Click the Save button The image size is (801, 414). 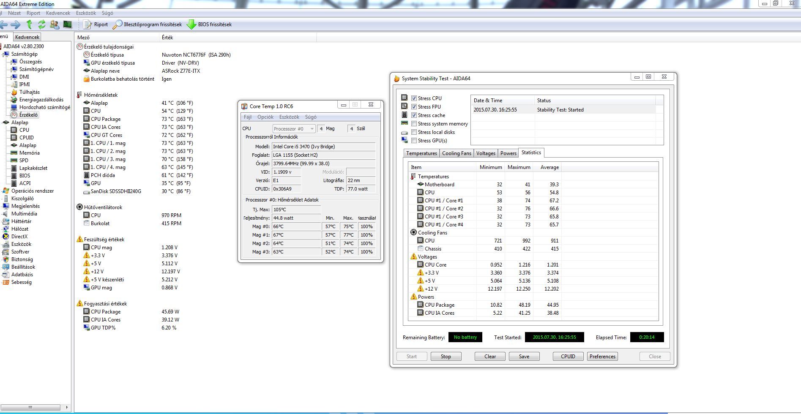pyautogui.click(x=524, y=357)
